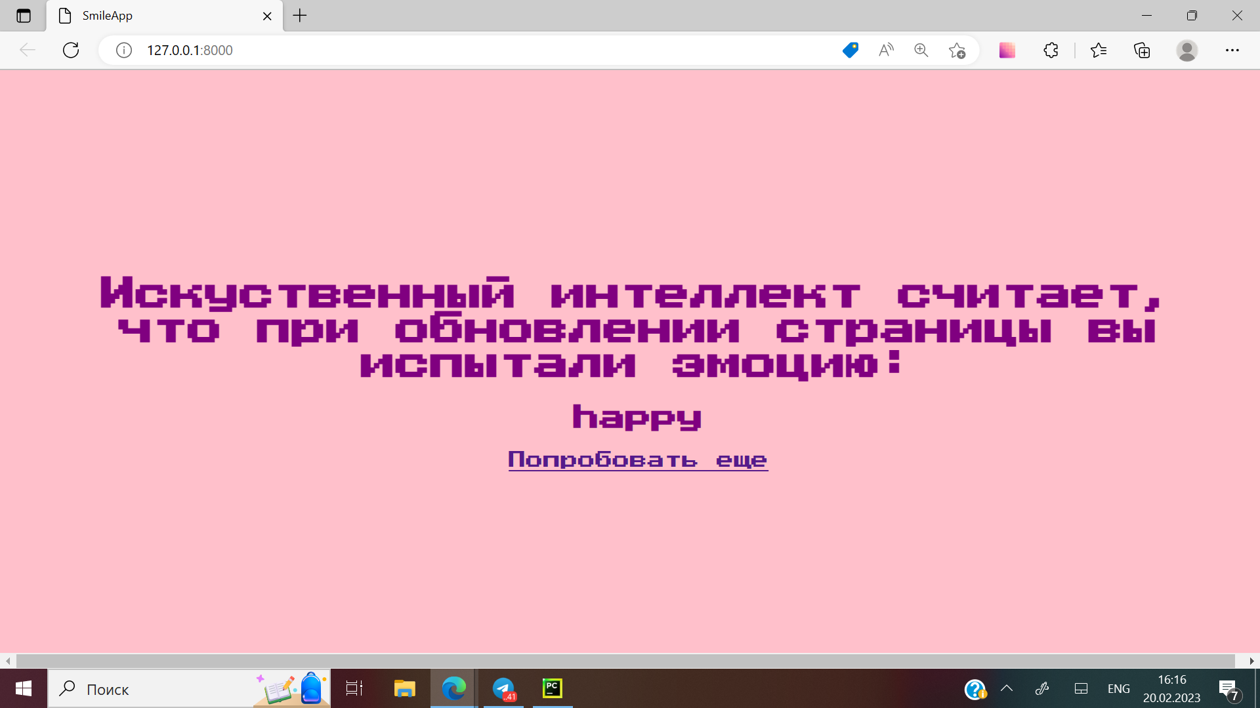This screenshot has height=708, width=1260.
Task: Reload the SmileApp page
Action: (x=70, y=50)
